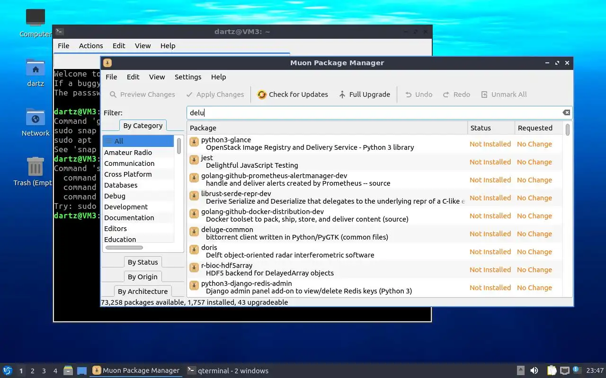Select the Communication category
Screen dimensions: 606x378
coord(139,163)
